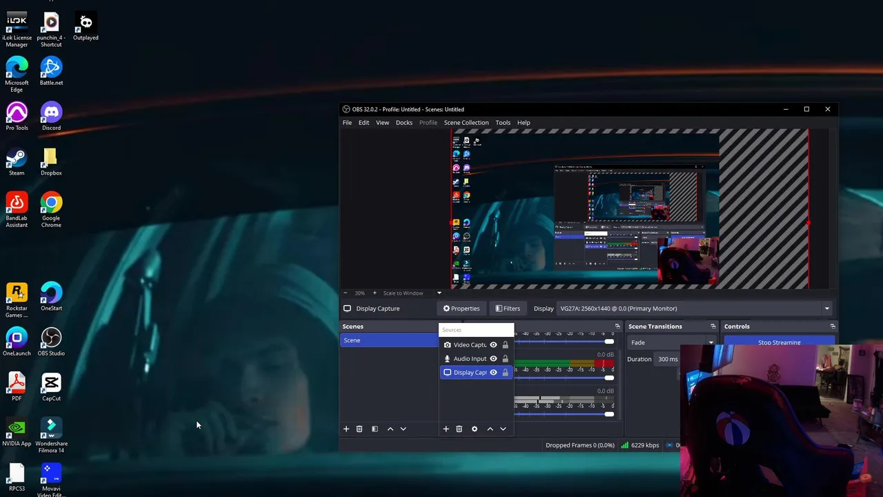Open the File menu in OBS

(347, 123)
